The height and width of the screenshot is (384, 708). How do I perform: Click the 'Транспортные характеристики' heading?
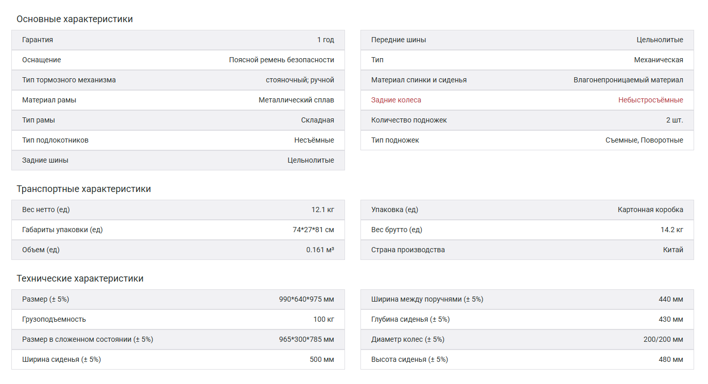pos(83,189)
